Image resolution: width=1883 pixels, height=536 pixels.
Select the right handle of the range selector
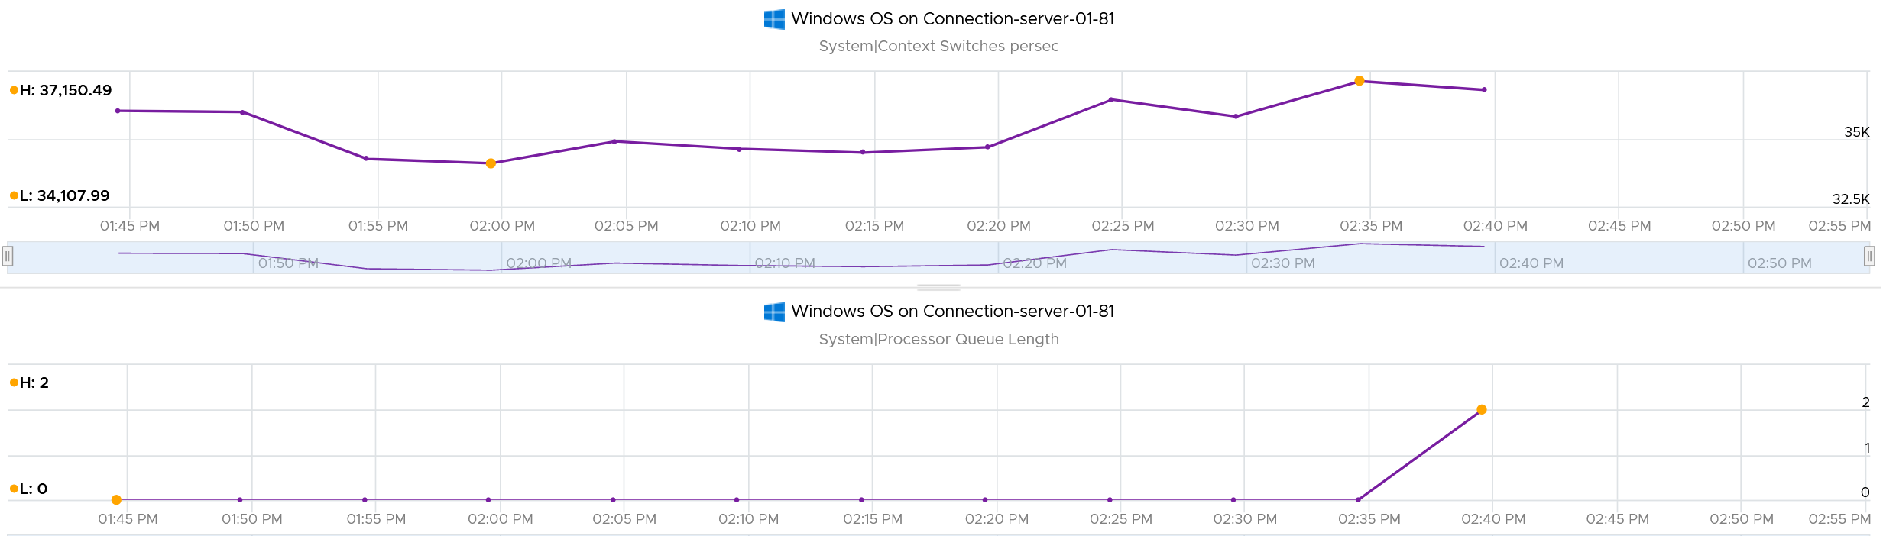click(1869, 257)
